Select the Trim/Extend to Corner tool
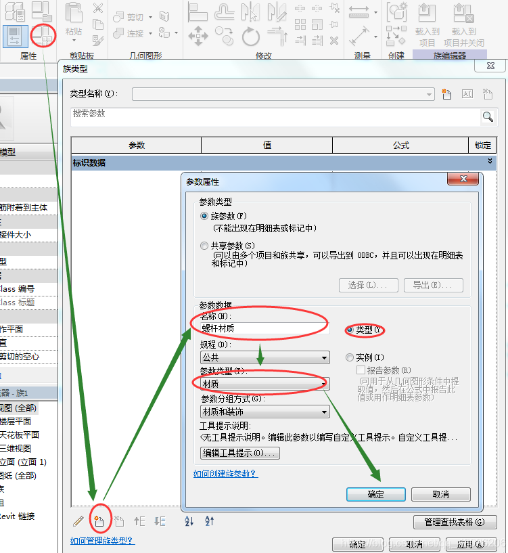Screen dimensions: 508x553 click(x=277, y=36)
